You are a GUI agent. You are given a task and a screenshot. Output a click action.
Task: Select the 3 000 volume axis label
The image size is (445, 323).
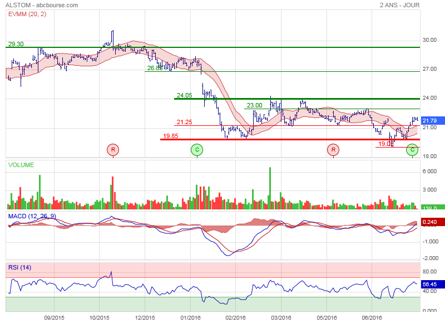tap(429, 190)
